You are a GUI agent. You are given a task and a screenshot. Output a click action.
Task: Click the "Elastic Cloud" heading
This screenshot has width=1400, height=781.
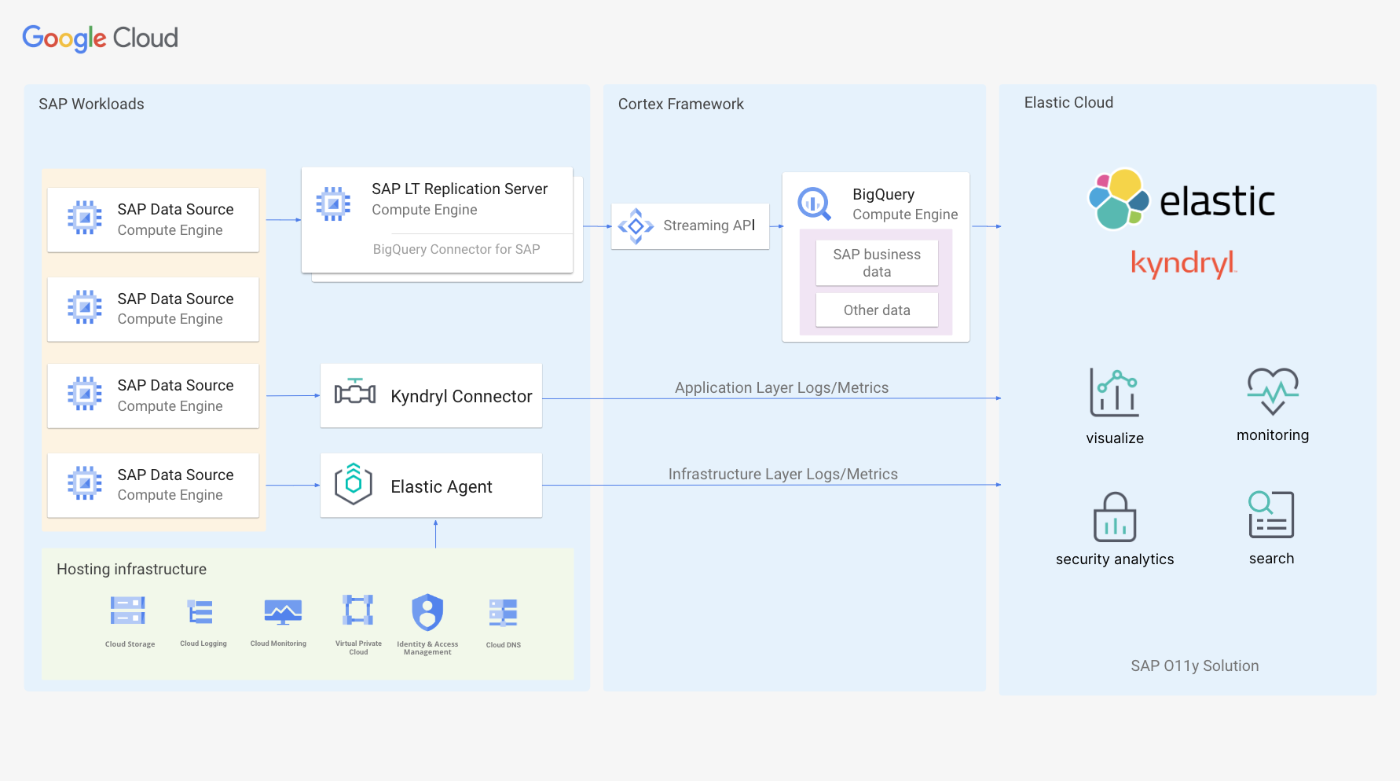point(1068,102)
